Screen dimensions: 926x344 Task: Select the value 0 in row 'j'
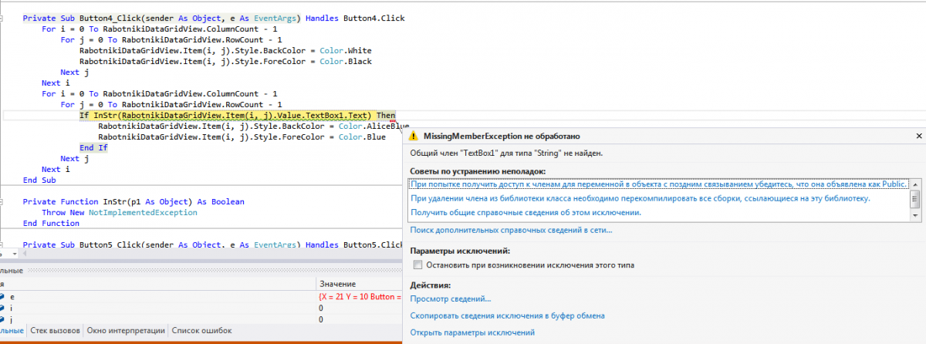(321, 319)
